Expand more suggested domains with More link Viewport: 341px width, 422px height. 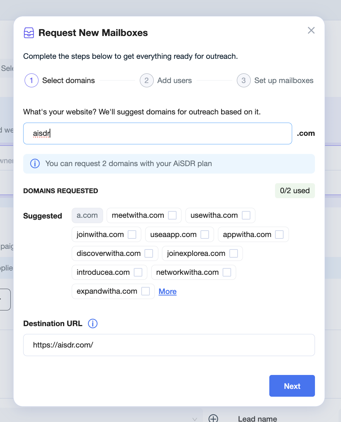point(168,292)
